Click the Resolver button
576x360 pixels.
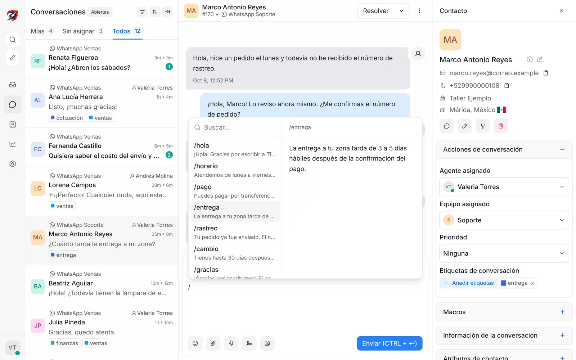coord(376,11)
